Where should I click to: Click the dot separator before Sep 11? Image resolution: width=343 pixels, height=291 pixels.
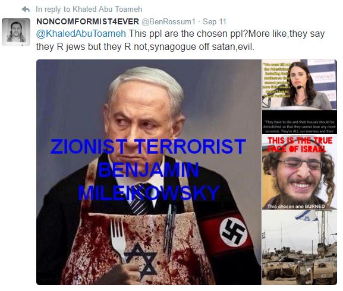click(199, 22)
